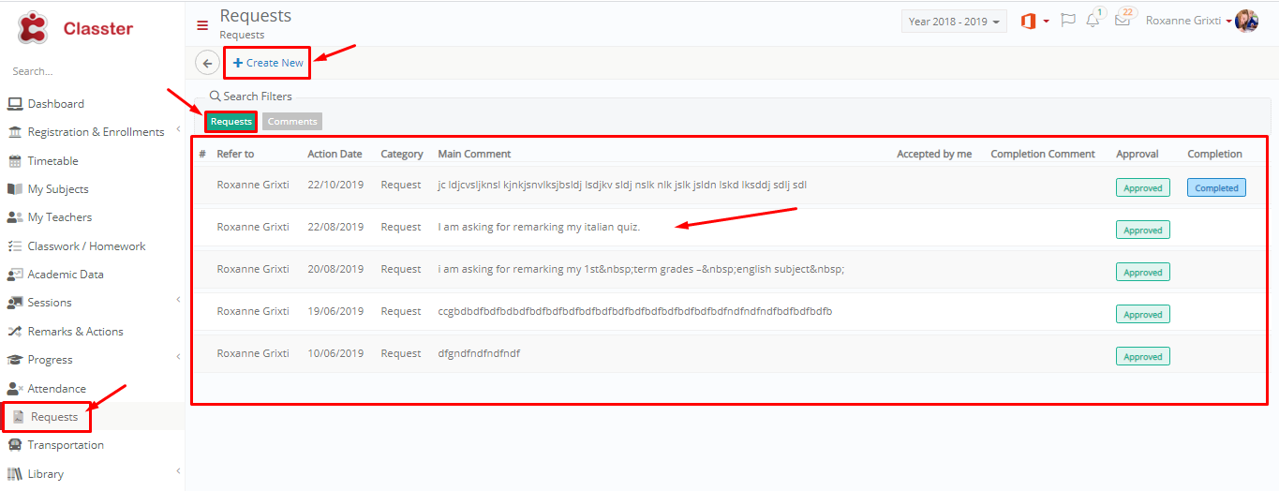This screenshot has height=491, width=1279.
Task: Sort by Refer to column header
Action: pyautogui.click(x=235, y=154)
